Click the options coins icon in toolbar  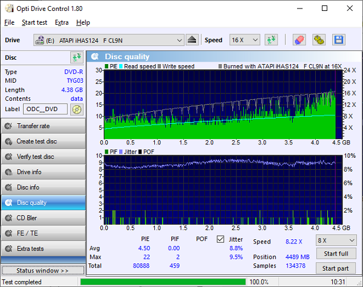[319, 40]
